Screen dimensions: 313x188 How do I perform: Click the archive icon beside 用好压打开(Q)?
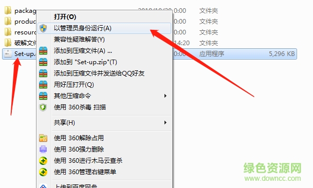click(43, 85)
